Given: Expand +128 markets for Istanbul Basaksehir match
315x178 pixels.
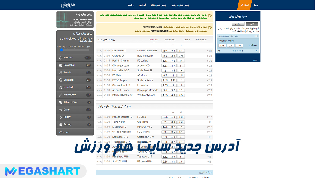Looking at the screenshot, I should [209, 95].
